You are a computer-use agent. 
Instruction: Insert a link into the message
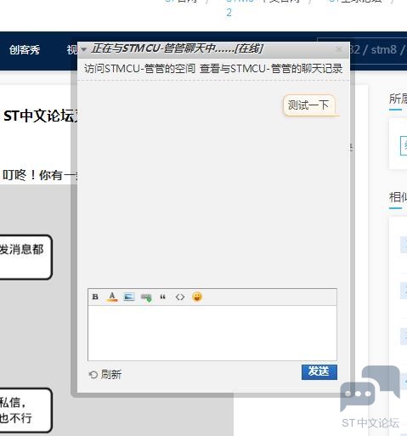146,297
